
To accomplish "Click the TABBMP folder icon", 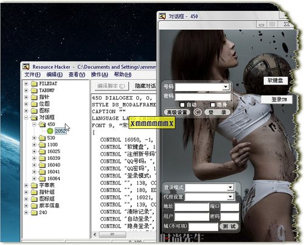I will (x=35, y=91).
